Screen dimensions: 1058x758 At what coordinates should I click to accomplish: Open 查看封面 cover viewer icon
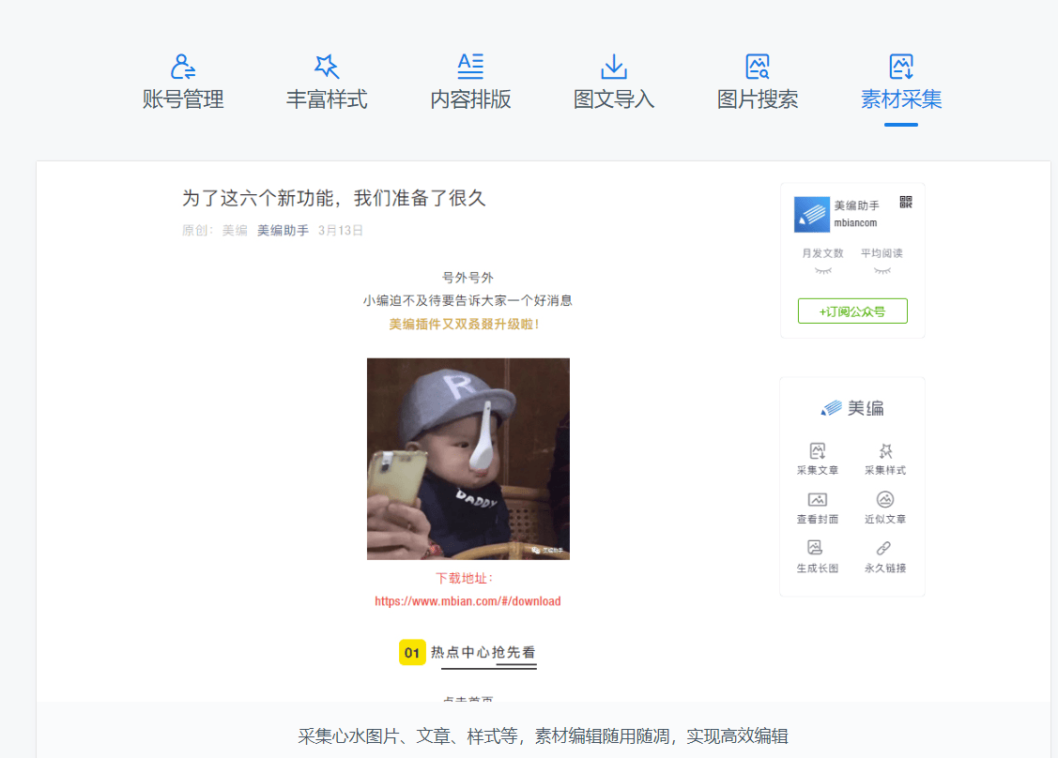tap(817, 500)
